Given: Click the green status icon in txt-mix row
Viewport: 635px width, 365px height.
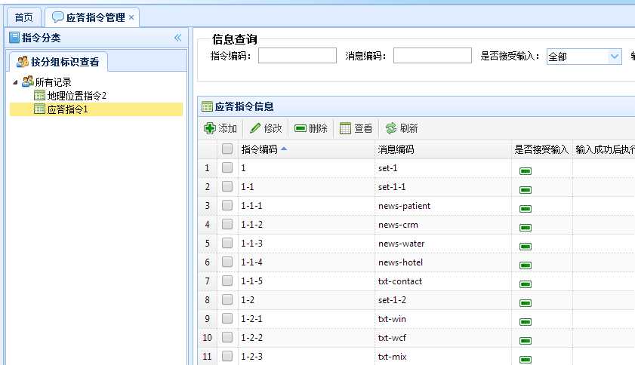Looking at the screenshot, I should coord(526,359).
